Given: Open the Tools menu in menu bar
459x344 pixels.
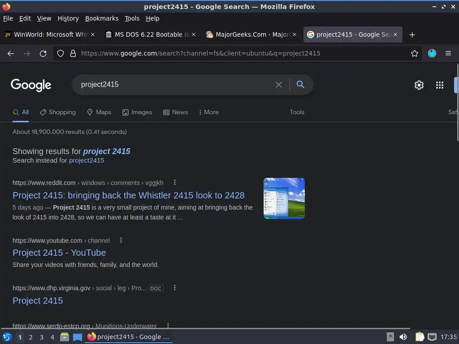Looking at the screenshot, I should [132, 18].
